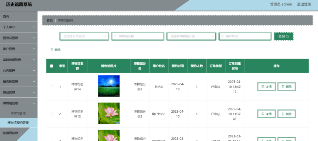Click 删除 for row 博物馆名称12
318x141 pixels.
pos(287,114)
